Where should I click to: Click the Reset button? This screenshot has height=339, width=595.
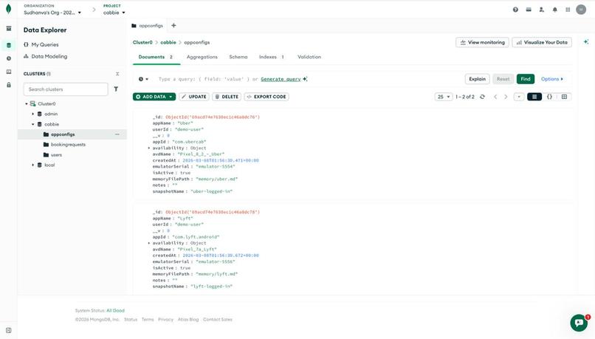click(x=503, y=79)
